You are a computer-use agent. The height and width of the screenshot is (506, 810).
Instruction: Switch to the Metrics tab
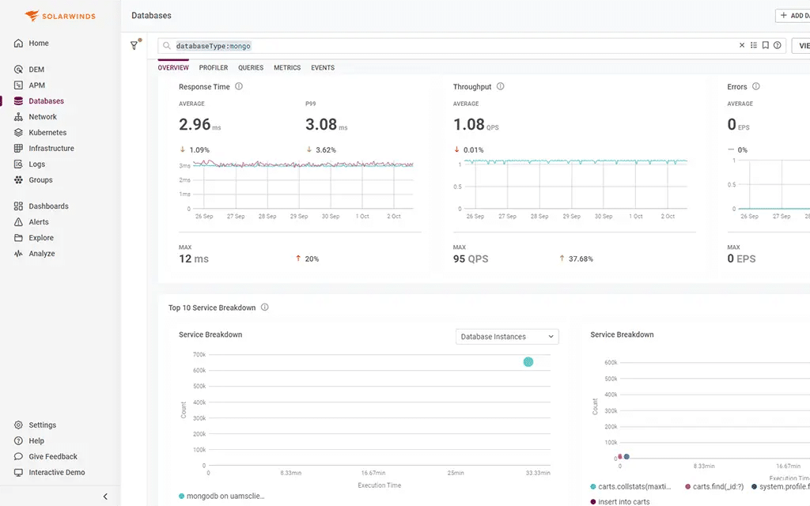pos(287,68)
